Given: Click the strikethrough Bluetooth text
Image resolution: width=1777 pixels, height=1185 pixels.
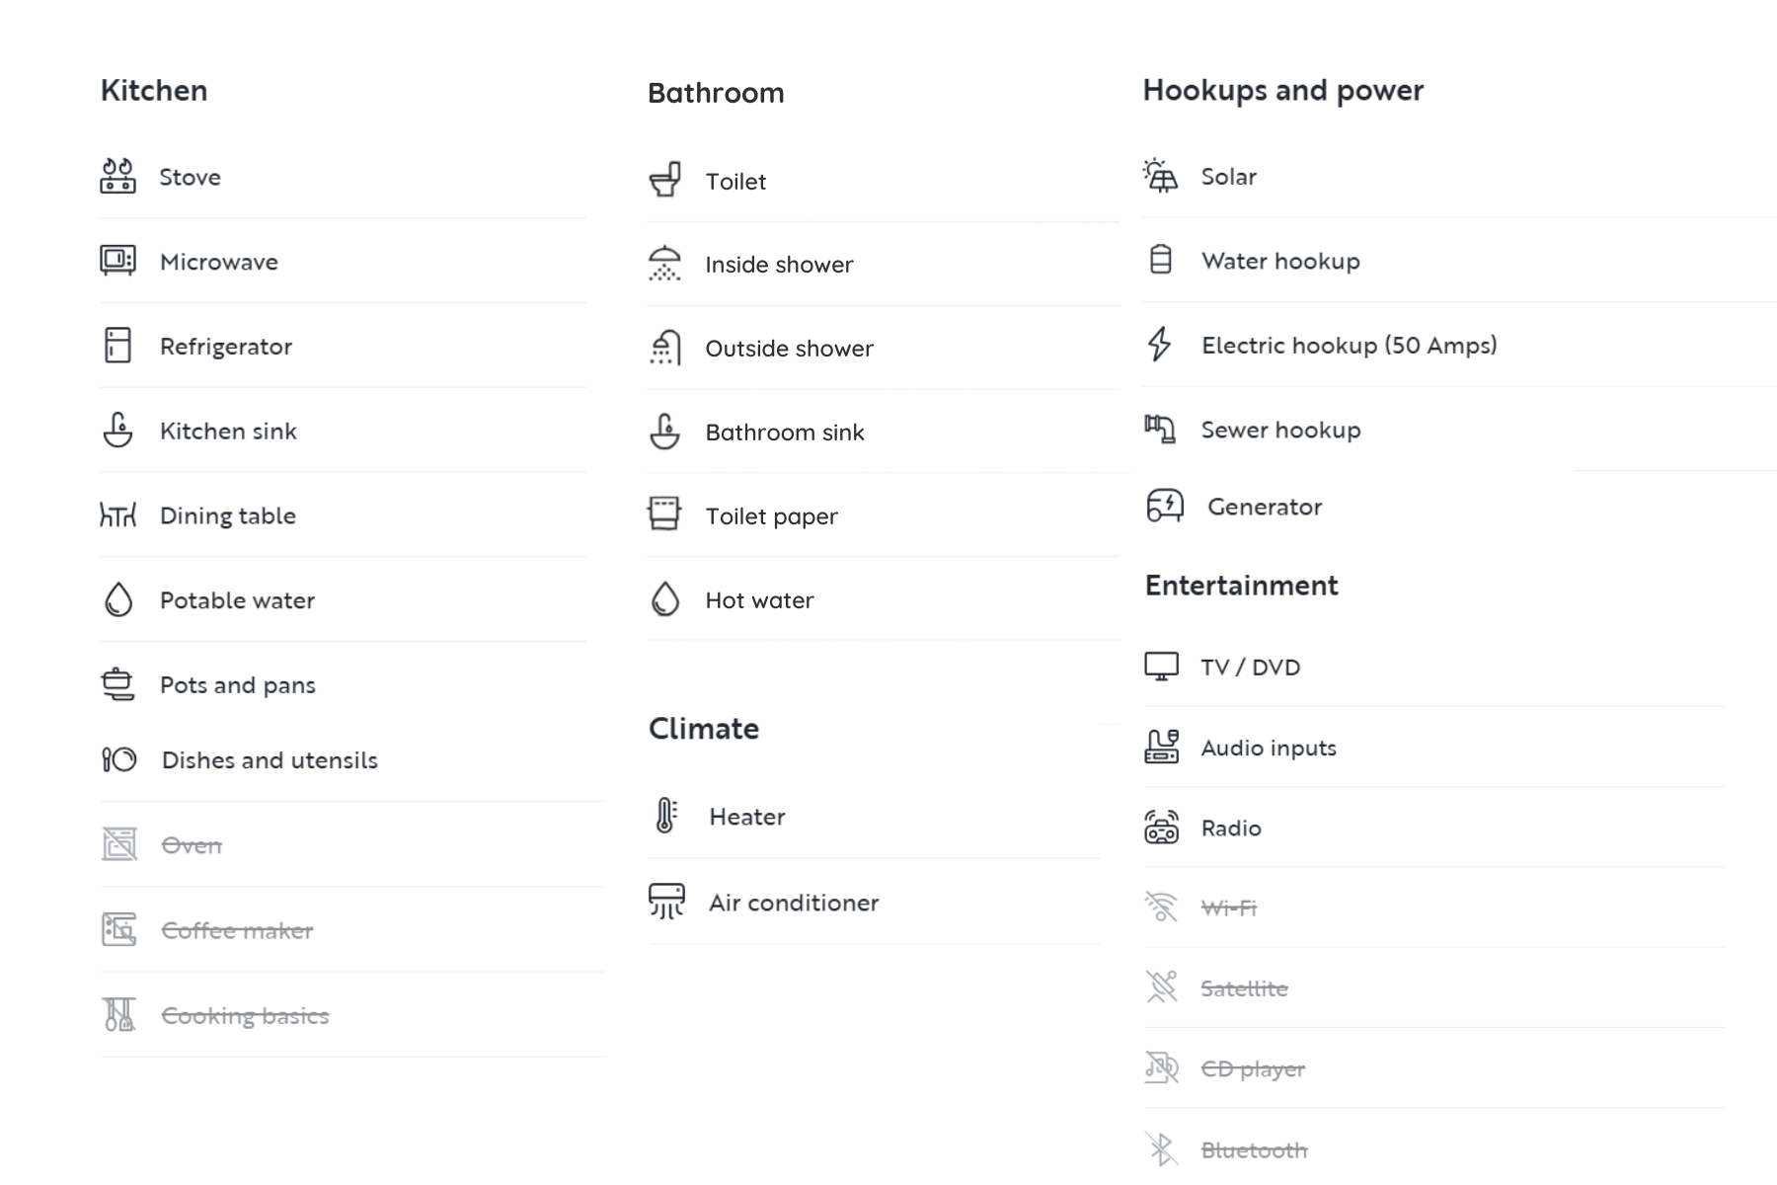Looking at the screenshot, I should pos(1254,1150).
